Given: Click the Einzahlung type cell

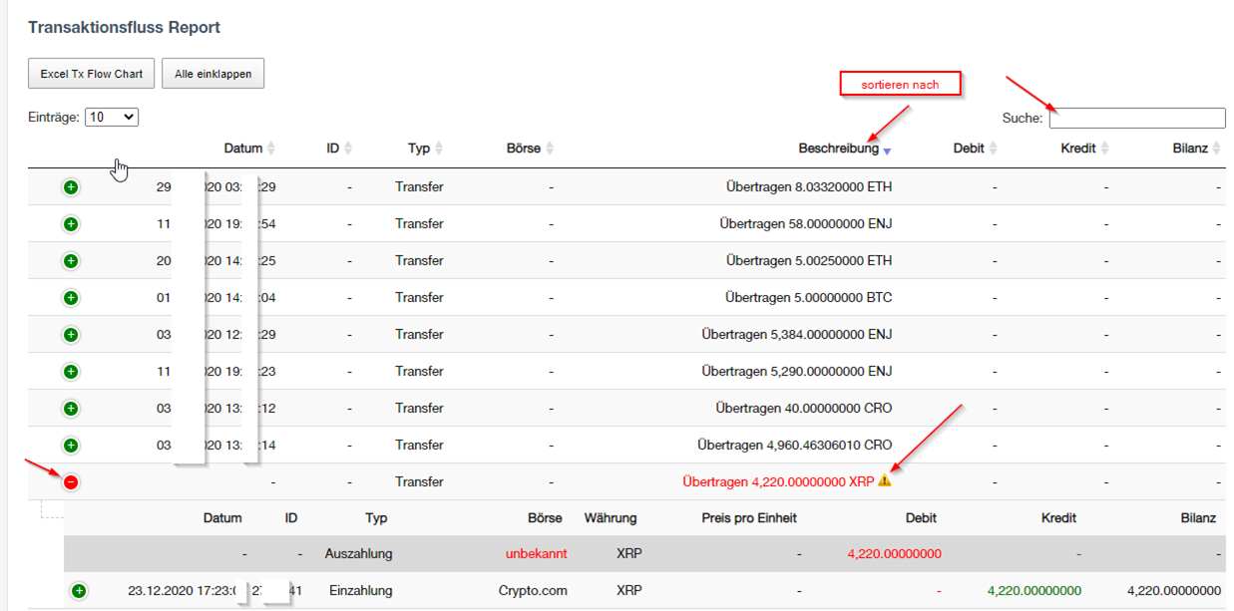Looking at the screenshot, I should [360, 591].
